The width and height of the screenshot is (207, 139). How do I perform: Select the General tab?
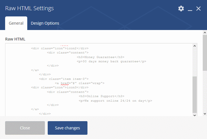(16, 23)
